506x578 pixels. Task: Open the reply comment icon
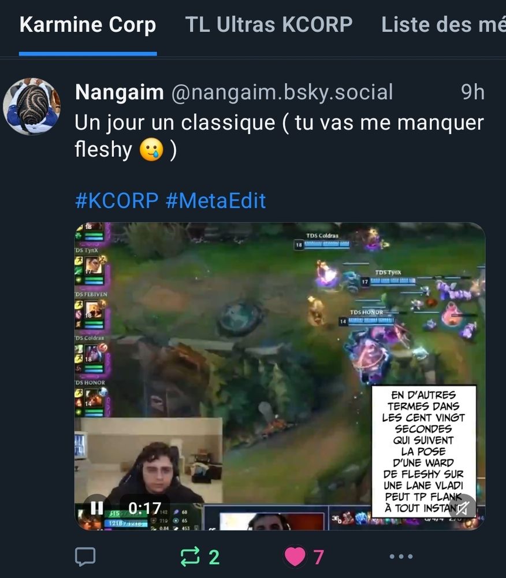pyautogui.click(x=85, y=556)
